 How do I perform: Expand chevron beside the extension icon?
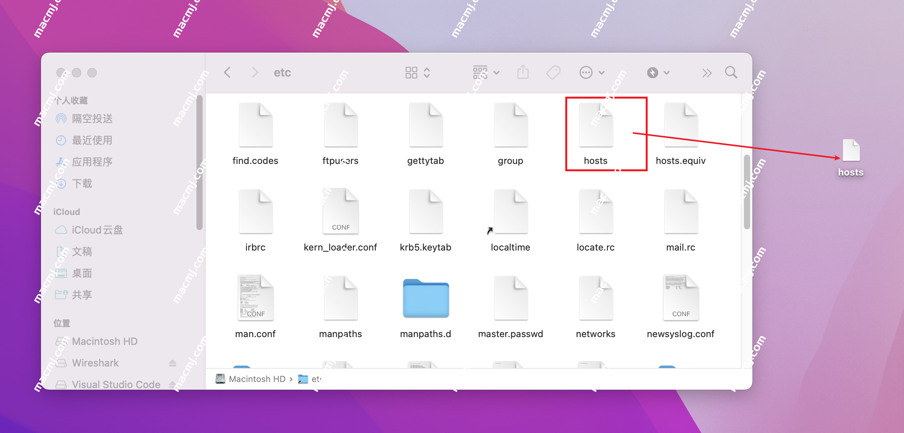click(667, 73)
